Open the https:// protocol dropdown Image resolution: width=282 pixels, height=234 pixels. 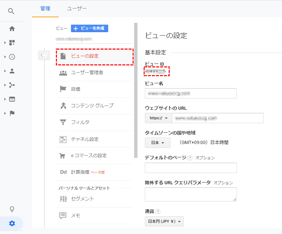(158, 118)
